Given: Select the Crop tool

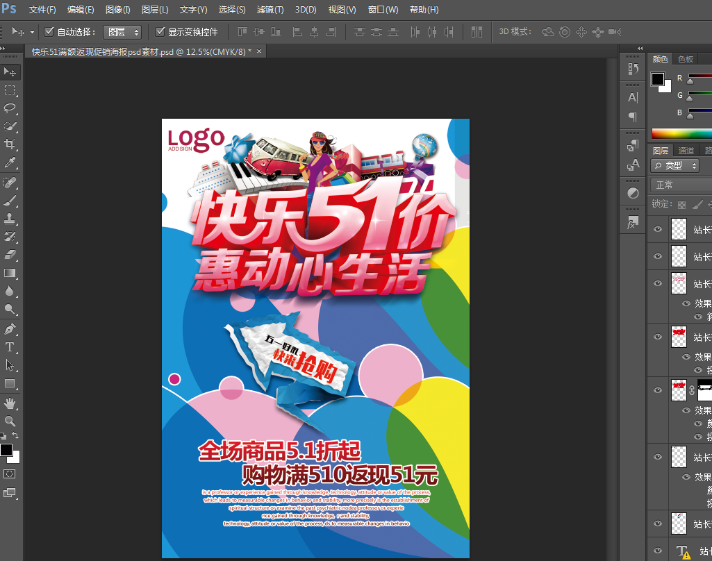Looking at the screenshot, I should (x=10, y=144).
